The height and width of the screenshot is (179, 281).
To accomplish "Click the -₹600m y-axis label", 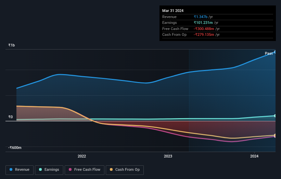I will coord(15,148).
